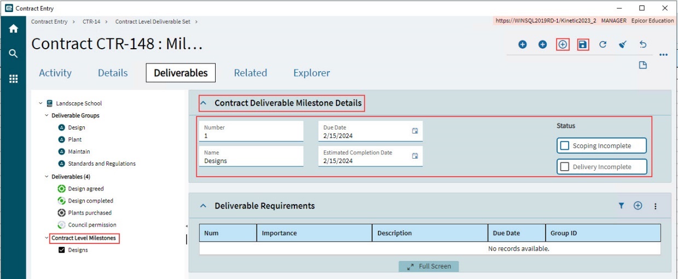Open the apps grid menu icon

click(13, 79)
